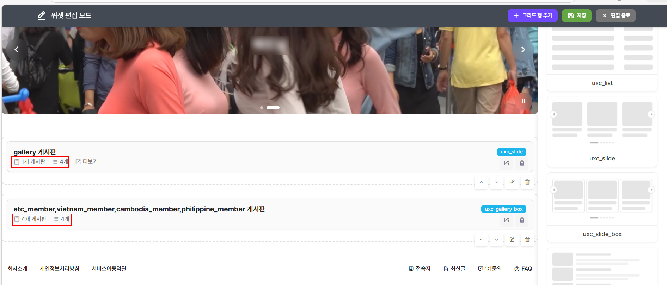The width and height of the screenshot is (667, 285).
Task: Open the 더보기 link in gallery widget
Action: [x=87, y=162]
